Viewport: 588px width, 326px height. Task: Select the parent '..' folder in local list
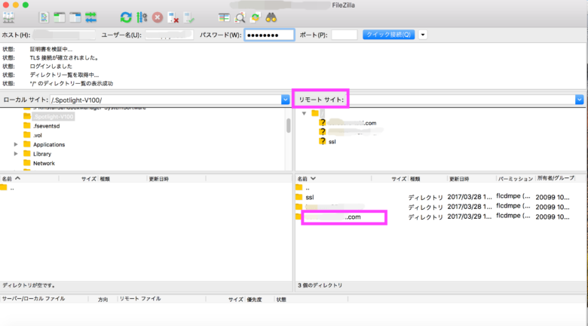pos(12,188)
